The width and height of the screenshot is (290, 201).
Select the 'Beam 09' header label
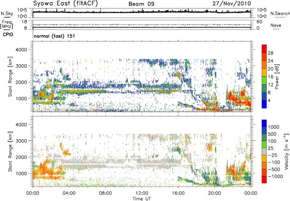(x=141, y=4)
